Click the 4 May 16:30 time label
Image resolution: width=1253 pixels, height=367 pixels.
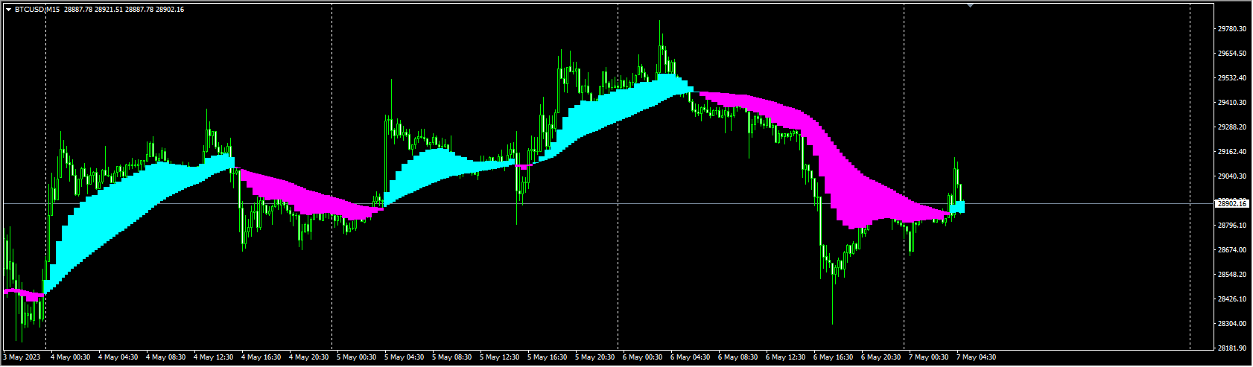click(261, 357)
